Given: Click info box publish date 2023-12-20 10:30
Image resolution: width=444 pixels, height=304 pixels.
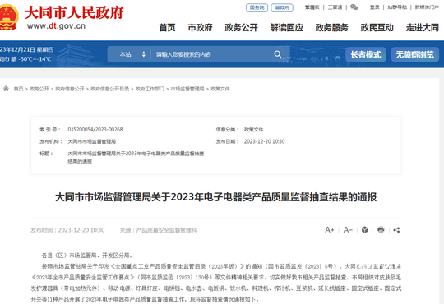Looking at the screenshot, I should (x=265, y=141).
